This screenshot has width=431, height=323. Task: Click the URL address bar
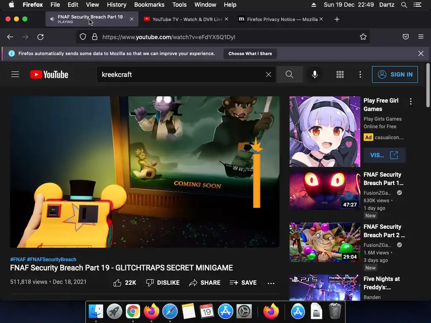coord(223,37)
